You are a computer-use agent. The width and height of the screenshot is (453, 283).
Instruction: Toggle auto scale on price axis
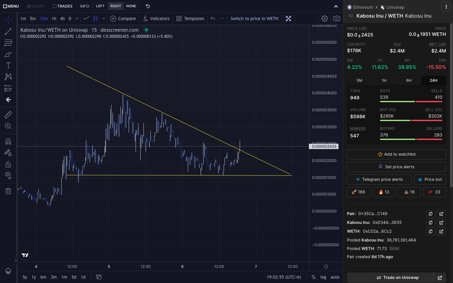(335, 277)
